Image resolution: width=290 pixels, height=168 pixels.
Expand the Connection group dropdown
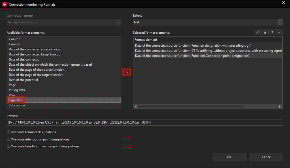(64, 22)
